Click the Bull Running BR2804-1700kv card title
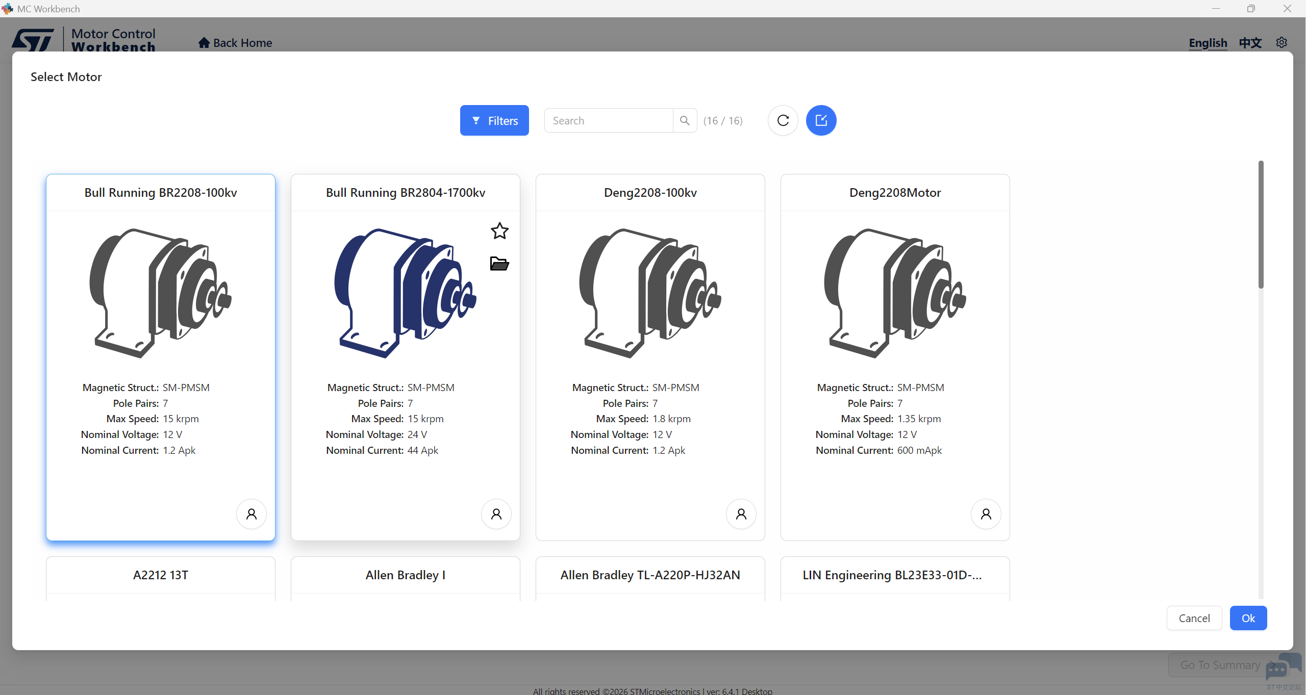 (406, 193)
